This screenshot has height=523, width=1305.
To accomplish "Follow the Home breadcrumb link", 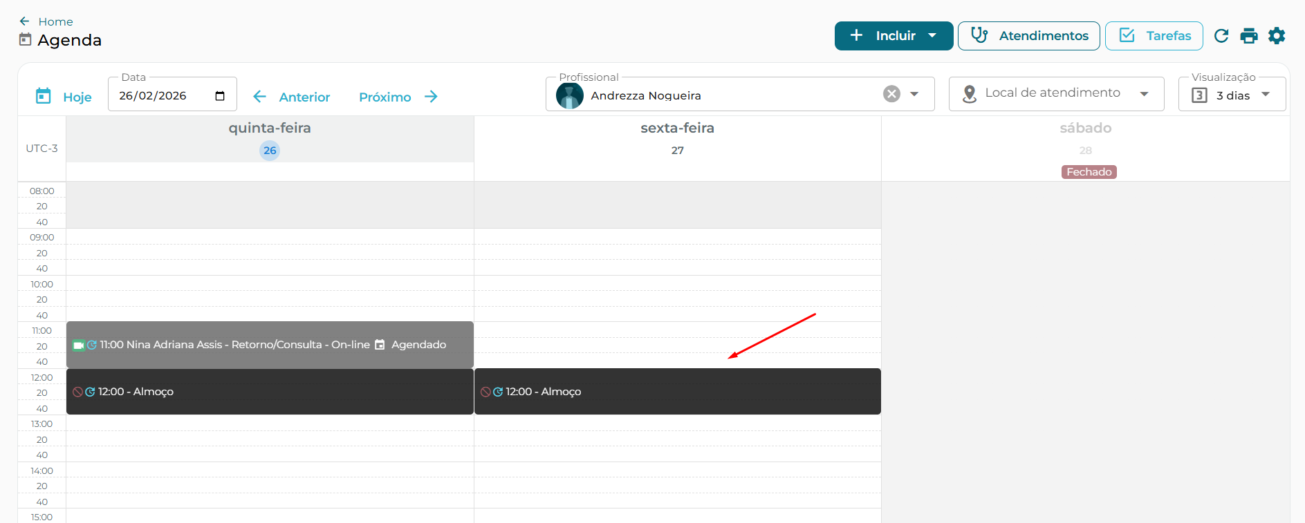I will 55,21.
